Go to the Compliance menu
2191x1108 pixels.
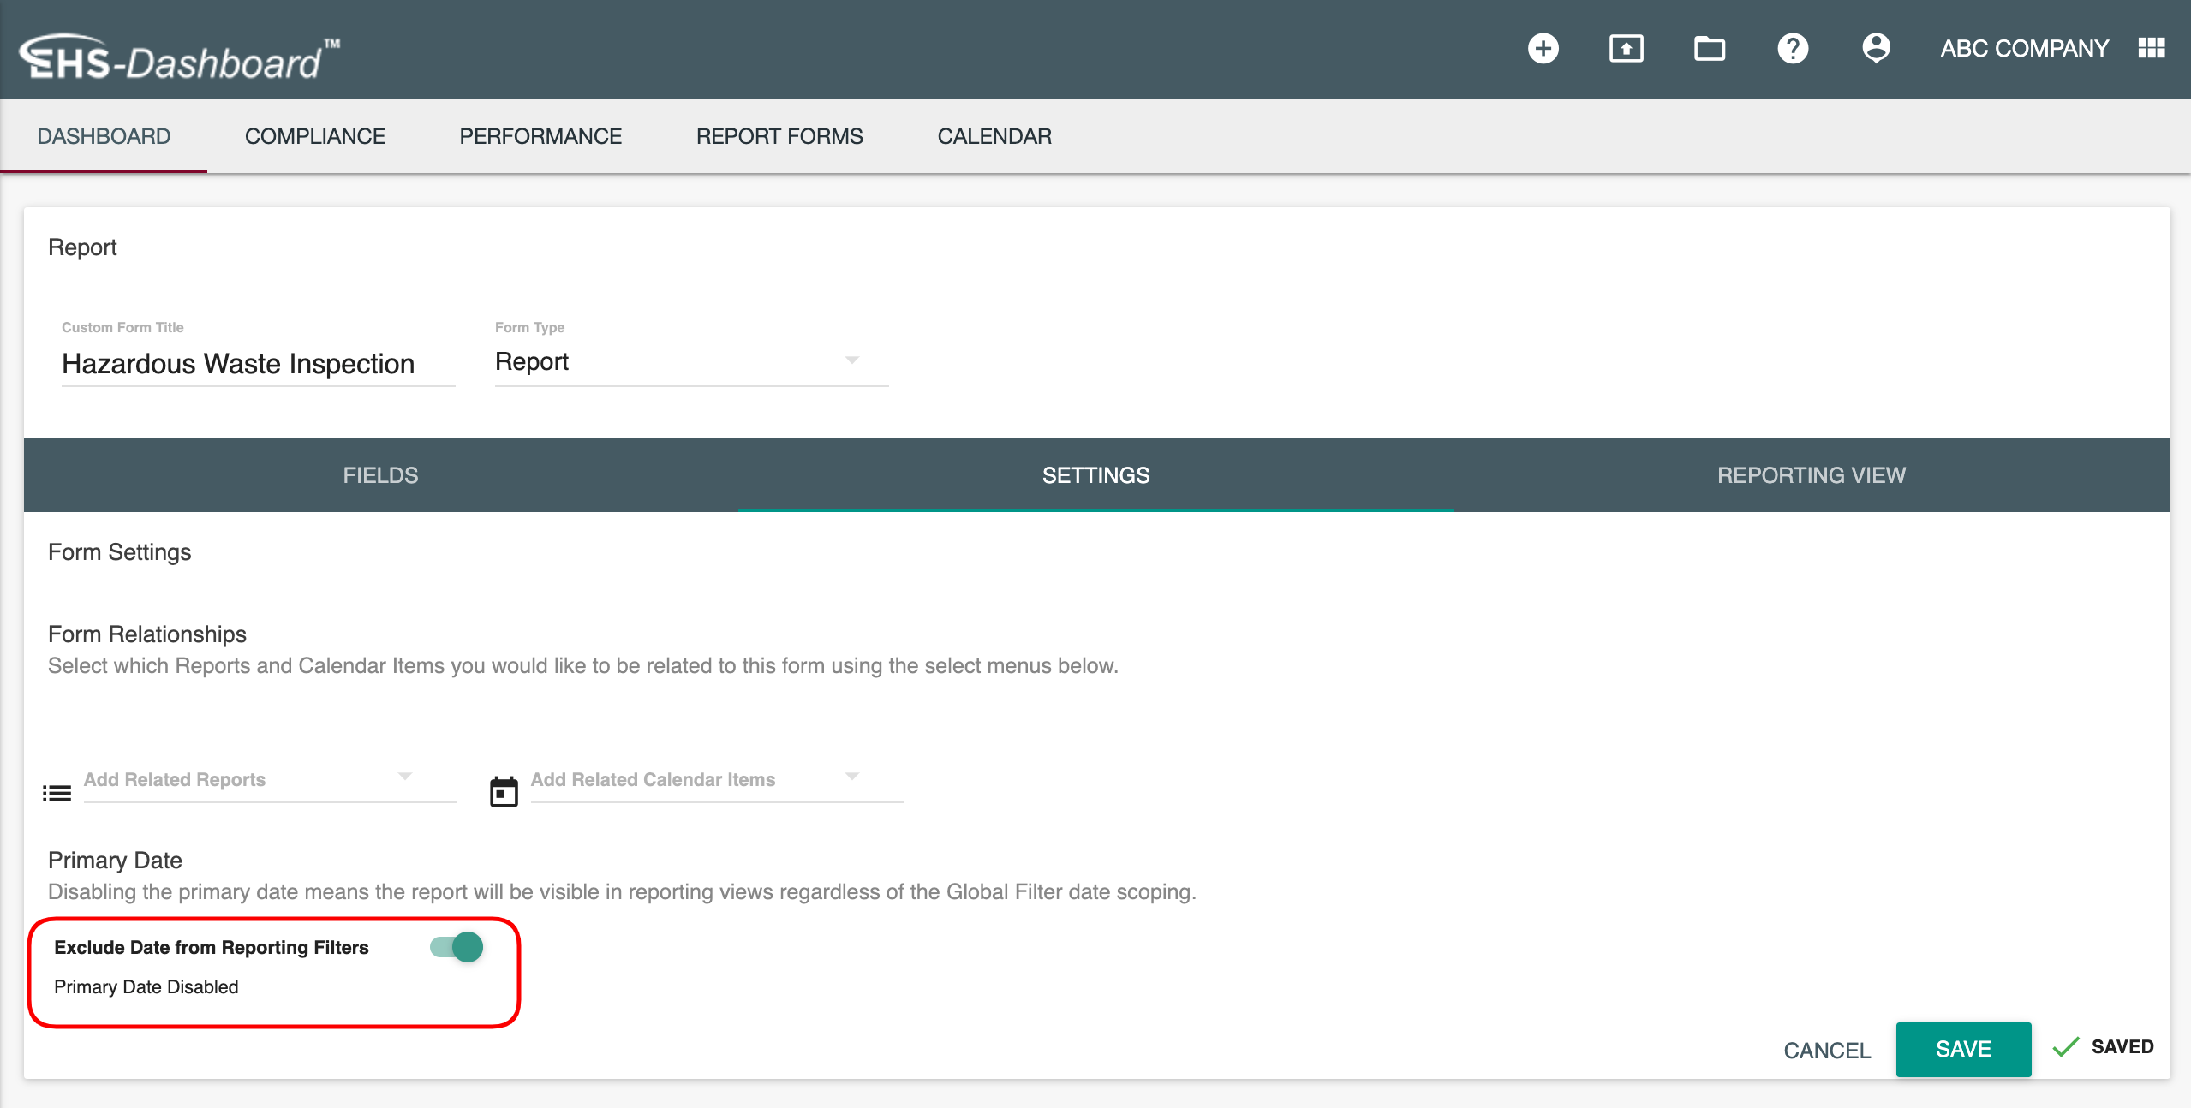[x=314, y=136]
